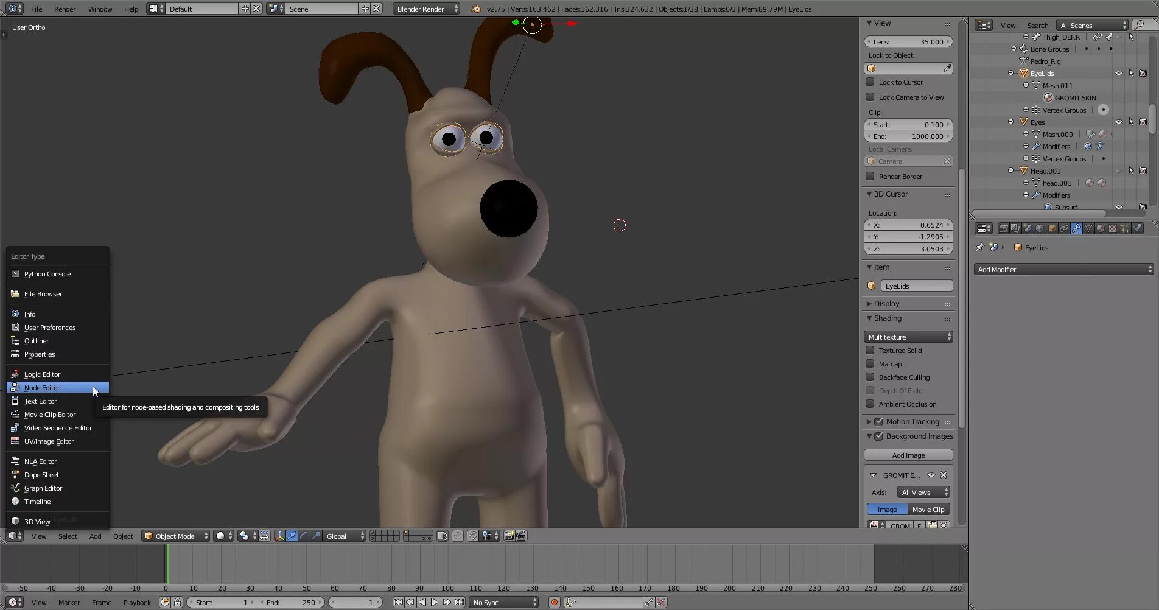Select the Image source button
The width and height of the screenshot is (1159, 610).
point(887,509)
